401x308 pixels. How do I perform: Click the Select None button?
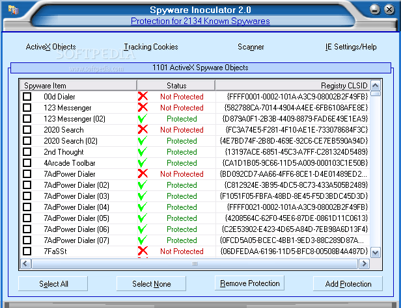[x=151, y=283]
